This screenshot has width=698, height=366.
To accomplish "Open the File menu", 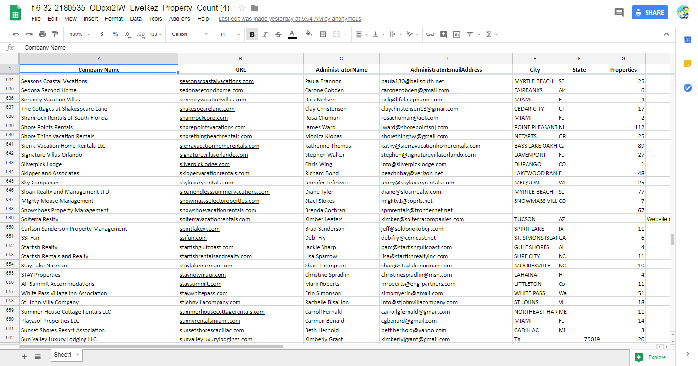I will (x=36, y=19).
